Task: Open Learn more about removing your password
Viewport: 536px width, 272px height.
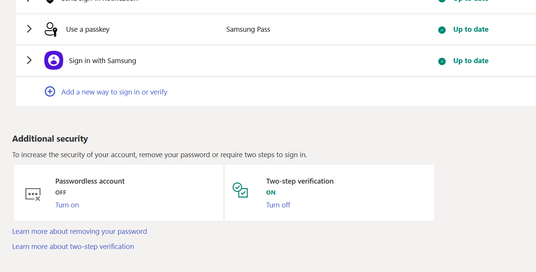Action: [79, 232]
